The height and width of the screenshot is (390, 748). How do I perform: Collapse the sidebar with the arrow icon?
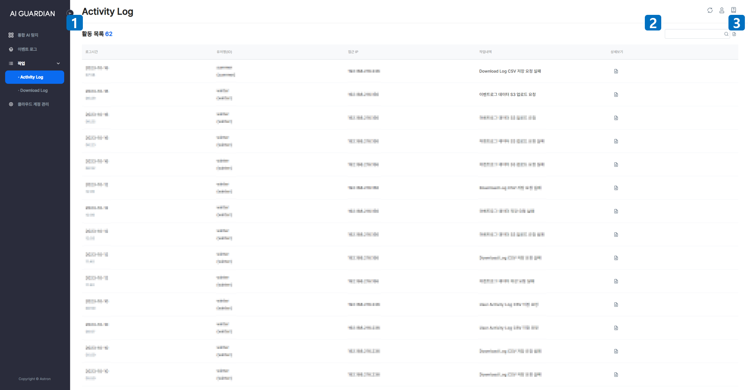tap(70, 13)
